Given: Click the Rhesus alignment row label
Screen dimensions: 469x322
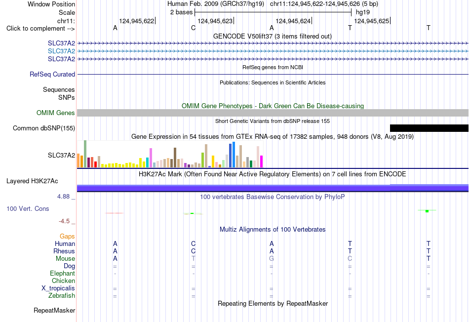Looking at the screenshot, I should (64, 251).
